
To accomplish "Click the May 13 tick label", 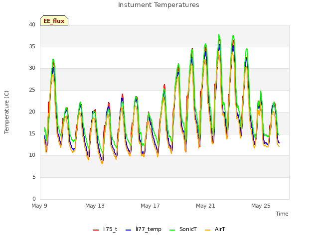I will [95, 206].
